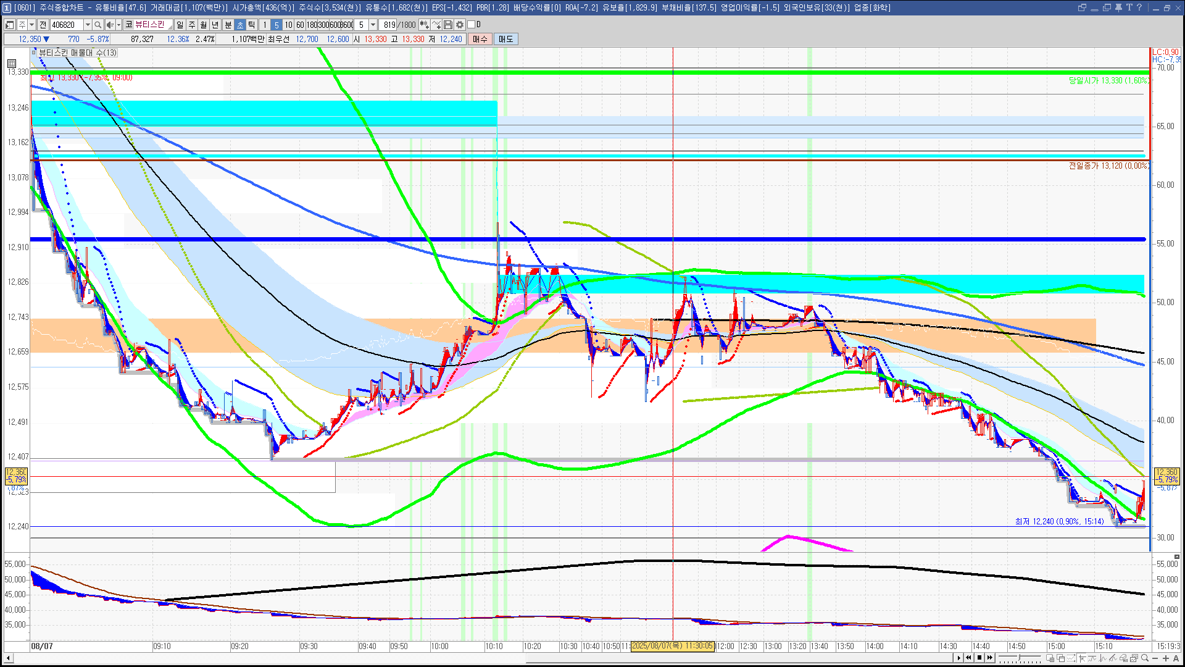Viewport: 1185px width, 667px height.
Task: Open the 주 type dropdown arrow
Action: (x=31, y=25)
